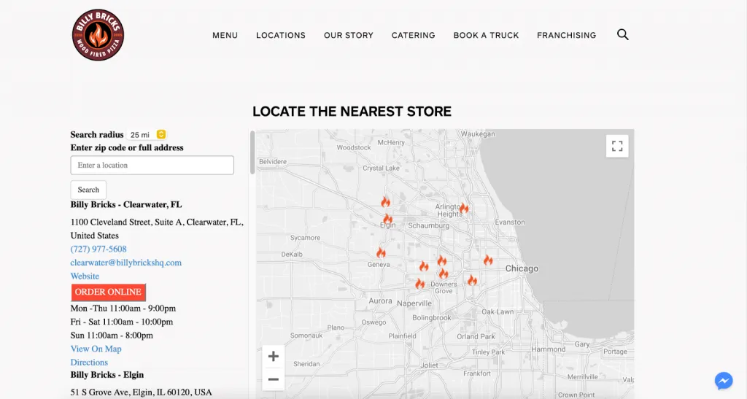Click the store list scrollbar
The image size is (747, 399).
click(x=252, y=152)
